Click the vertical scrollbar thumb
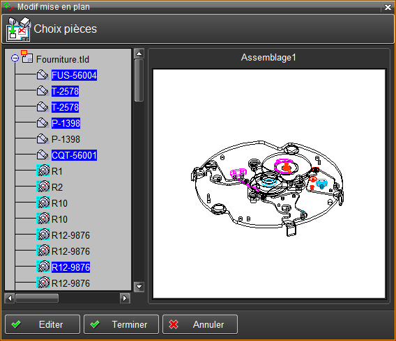Screen dimensions: 396x341 [x=139, y=81]
